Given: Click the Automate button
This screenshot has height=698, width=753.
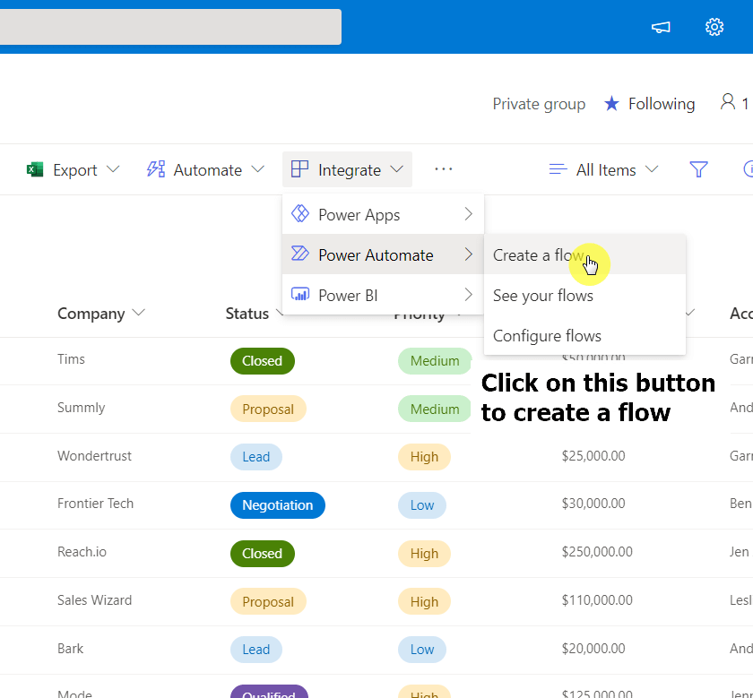Looking at the screenshot, I should [x=206, y=169].
